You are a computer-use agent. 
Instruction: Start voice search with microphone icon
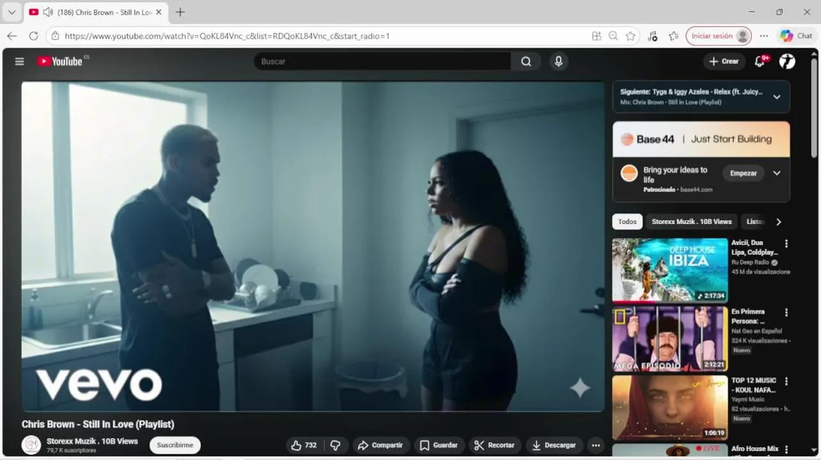[x=559, y=61]
